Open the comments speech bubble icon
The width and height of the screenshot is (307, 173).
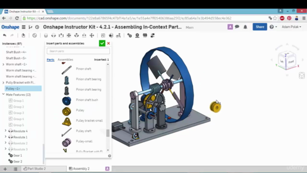click(237, 27)
